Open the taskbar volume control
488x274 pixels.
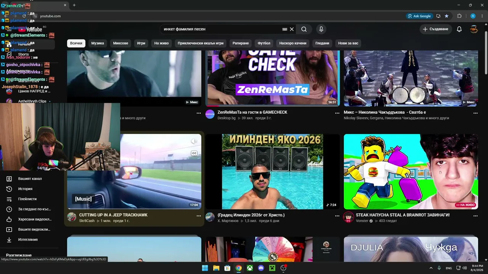[464, 268]
